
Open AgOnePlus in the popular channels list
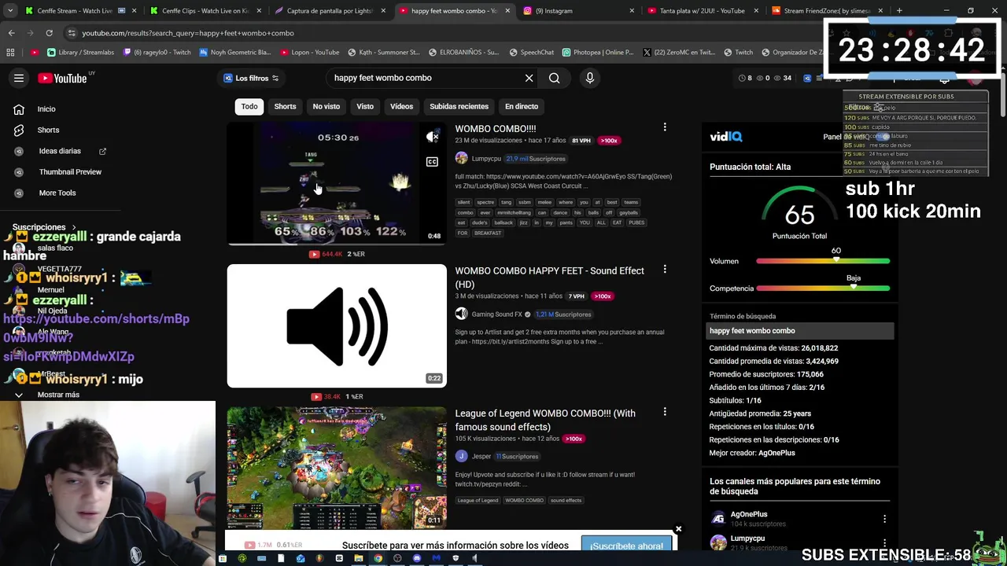748,514
